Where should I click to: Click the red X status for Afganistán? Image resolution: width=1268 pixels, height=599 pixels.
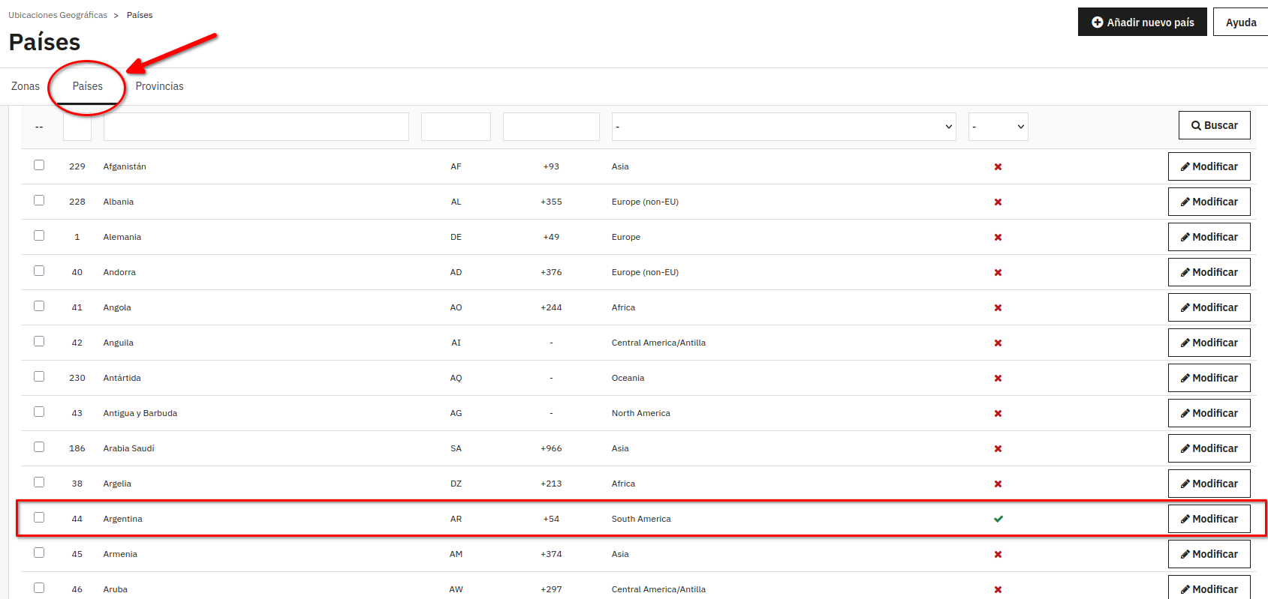click(x=998, y=167)
